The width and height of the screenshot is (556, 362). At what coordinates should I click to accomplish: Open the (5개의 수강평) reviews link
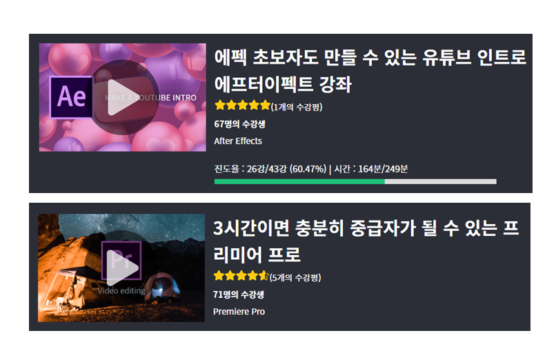pyautogui.click(x=295, y=277)
